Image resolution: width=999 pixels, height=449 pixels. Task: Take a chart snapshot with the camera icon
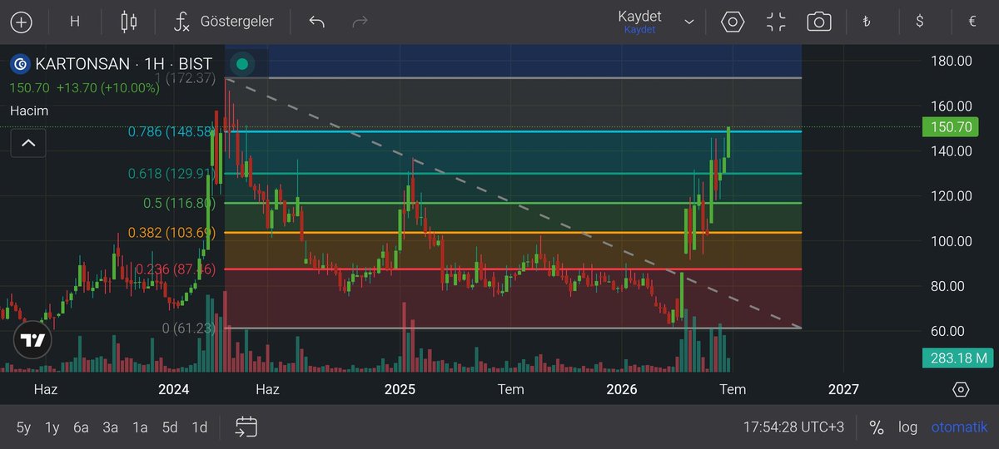click(819, 22)
